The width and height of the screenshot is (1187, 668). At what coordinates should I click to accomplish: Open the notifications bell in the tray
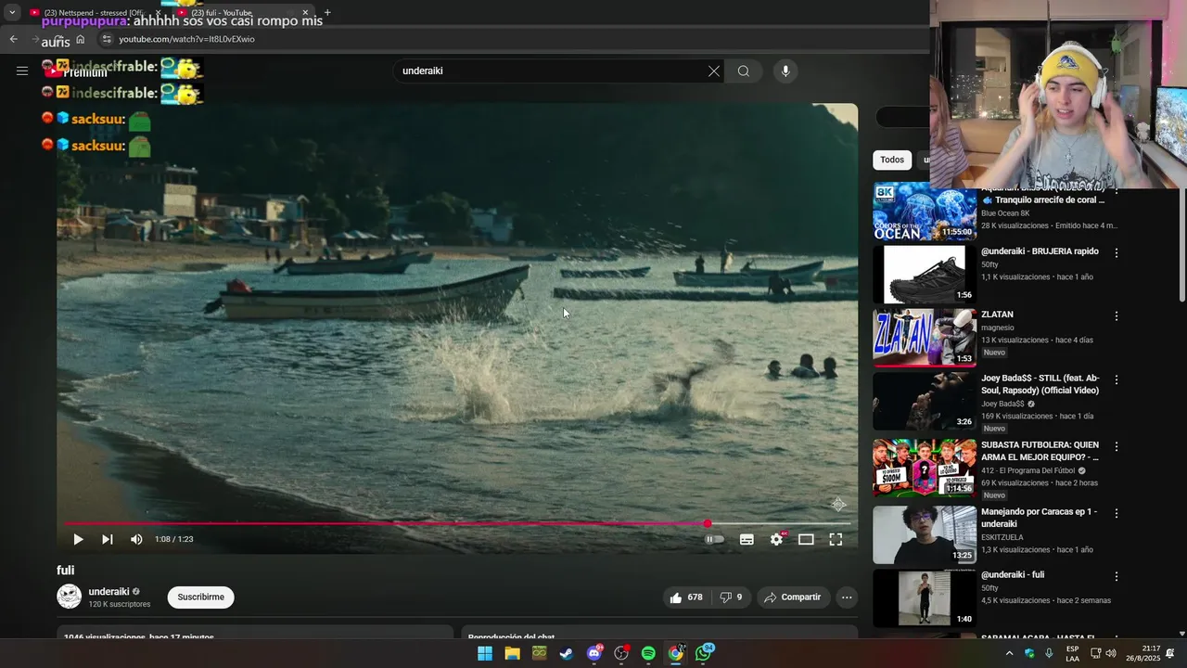[x=1170, y=653]
